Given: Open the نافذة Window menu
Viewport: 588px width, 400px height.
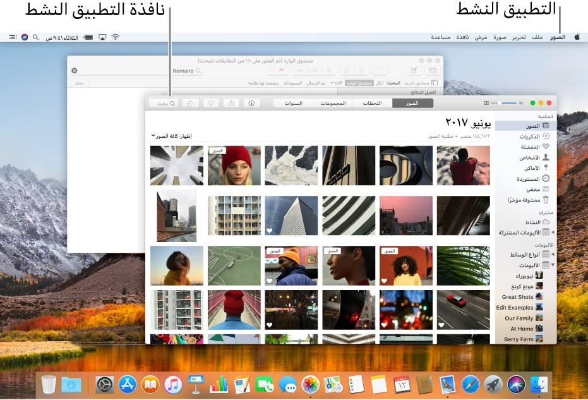Looking at the screenshot, I should pyautogui.click(x=462, y=37).
